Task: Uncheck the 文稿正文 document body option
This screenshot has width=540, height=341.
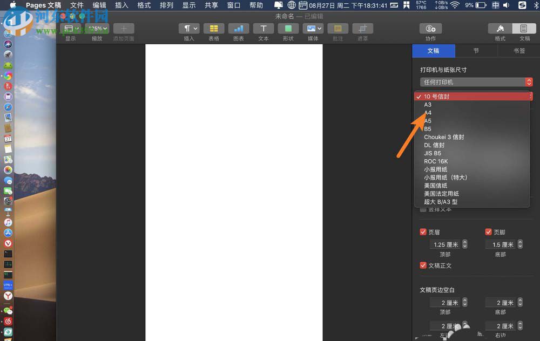Action: point(423,265)
